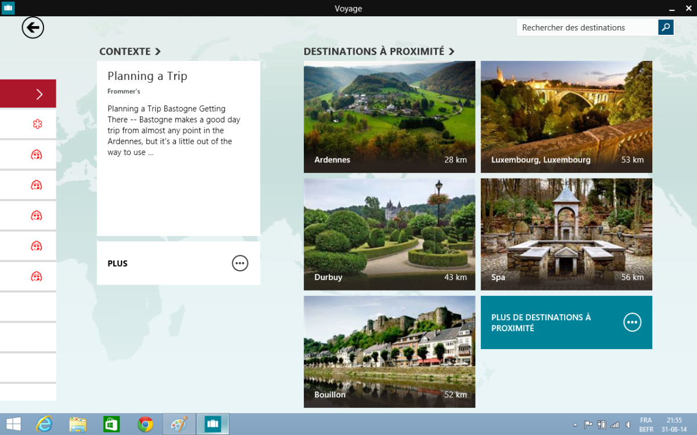Open the clock showing 21:55
The image size is (697, 435).
click(x=674, y=425)
